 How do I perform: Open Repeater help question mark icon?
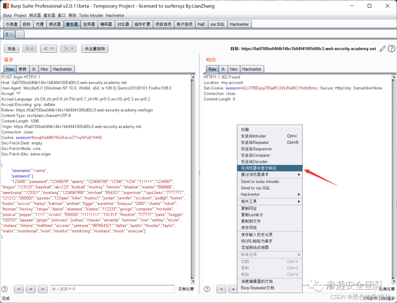(391, 49)
